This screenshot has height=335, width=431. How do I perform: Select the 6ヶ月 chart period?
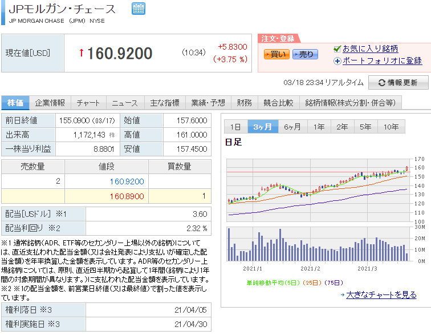(x=292, y=127)
